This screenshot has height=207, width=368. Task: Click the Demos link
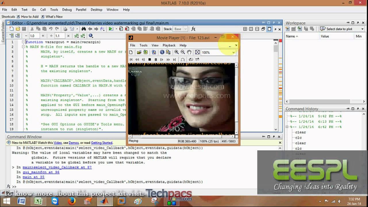(x=74, y=143)
